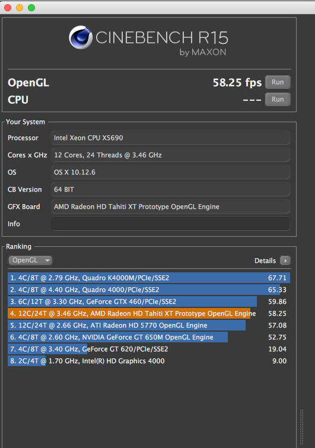The height and width of the screenshot is (448, 315).
Task: Close the Cinebench window
Action: pos(8,8)
